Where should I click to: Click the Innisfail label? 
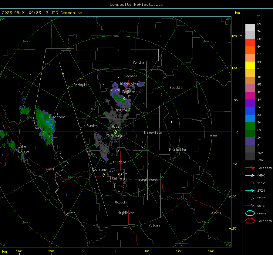pos(123,110)
